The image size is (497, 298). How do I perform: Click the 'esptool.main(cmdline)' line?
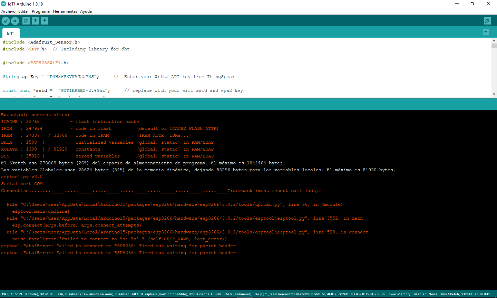point(41,211)
